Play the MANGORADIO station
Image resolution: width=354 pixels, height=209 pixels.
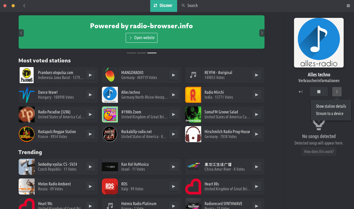click(174, 75)
